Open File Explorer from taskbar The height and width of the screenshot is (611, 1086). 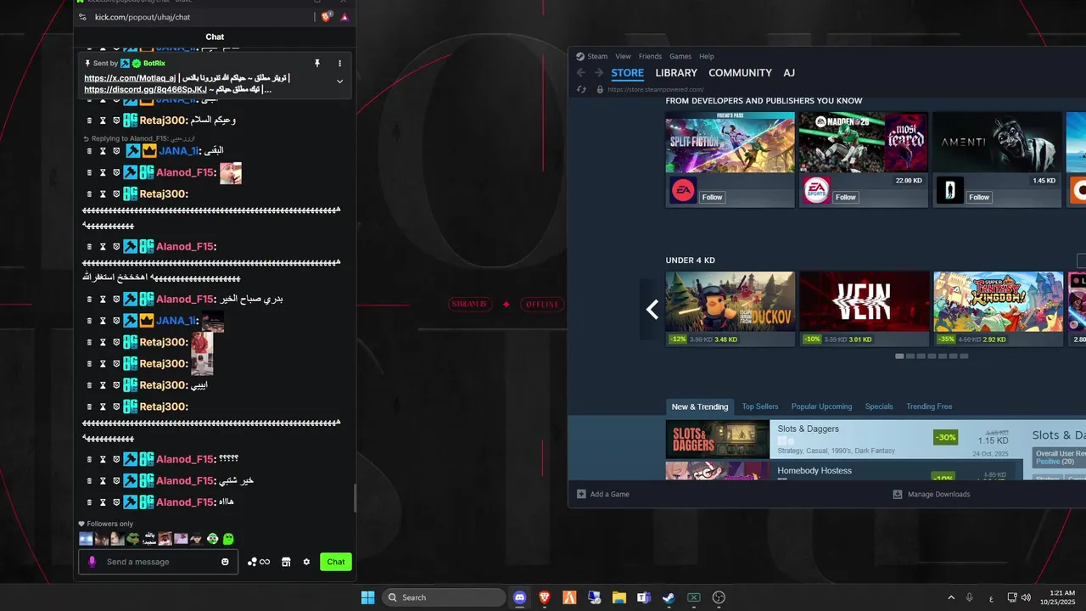[x=619, y=597]
